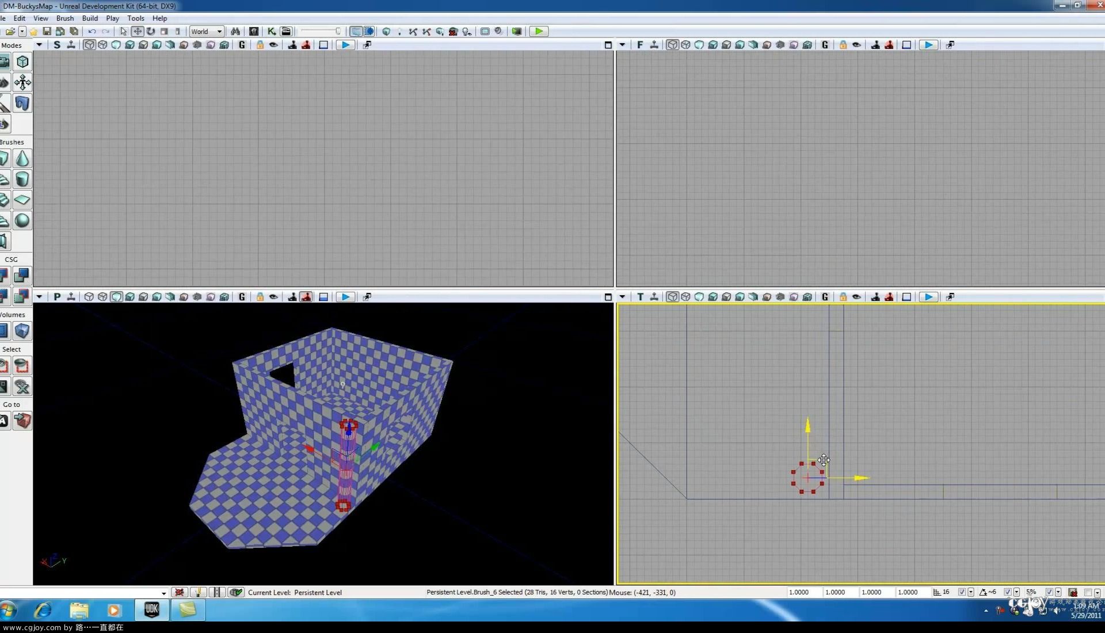
Task: Open drag grid size dropdown next to 16
Action: pos(971,592)
